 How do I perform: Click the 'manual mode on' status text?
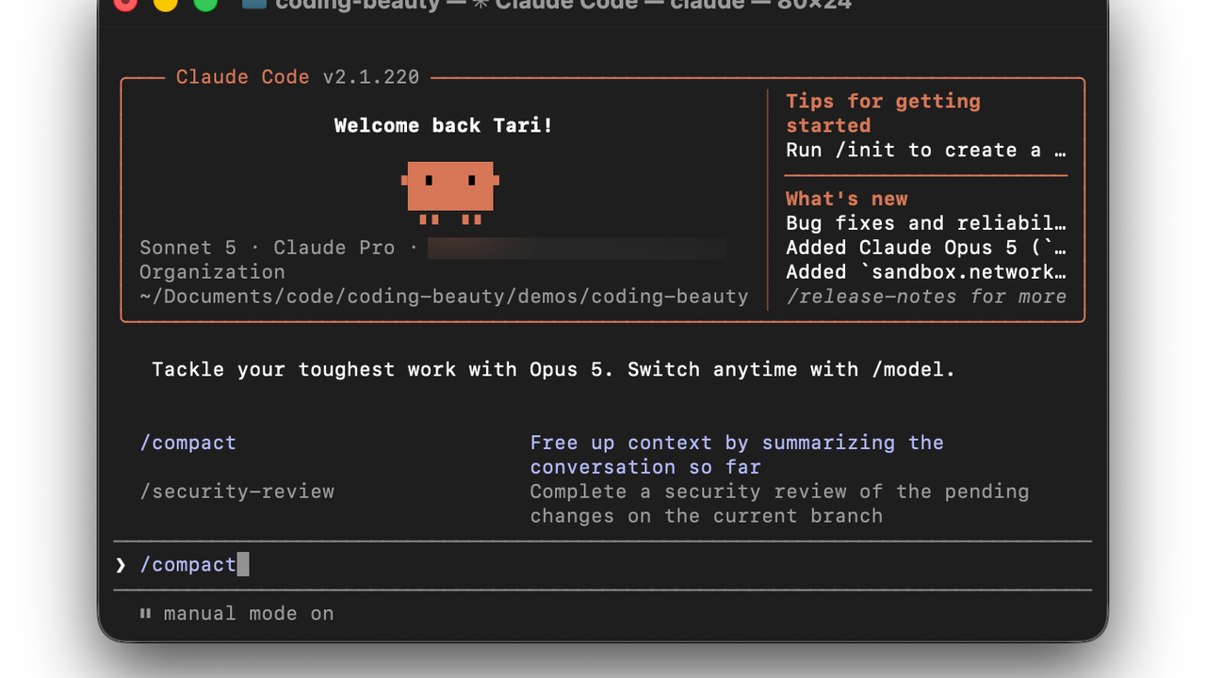click(249, 614)
